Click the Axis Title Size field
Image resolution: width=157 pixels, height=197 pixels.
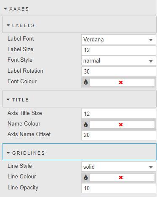pyautogui.click(x=119, y=114)
